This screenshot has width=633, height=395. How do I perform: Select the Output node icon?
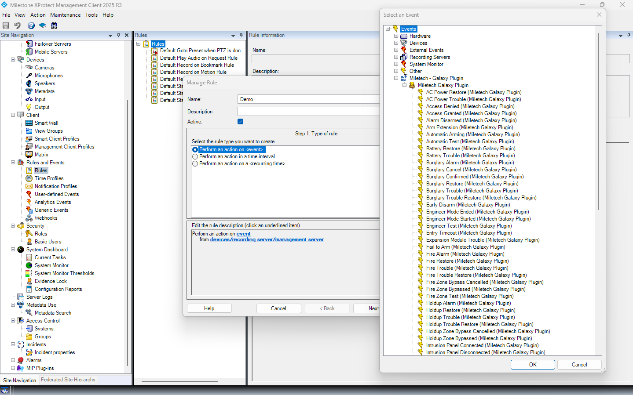pos(29,107)
